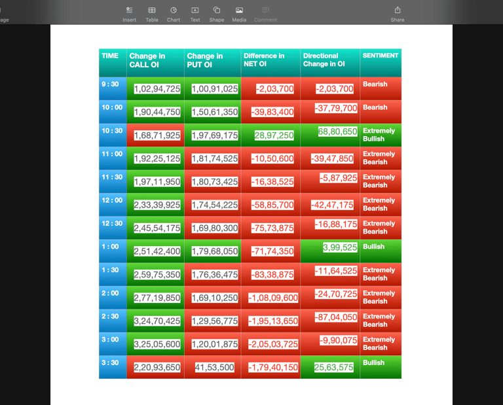Select net OI value -39,83,400
The image size is (503, 405).
(x=272, y=112)
